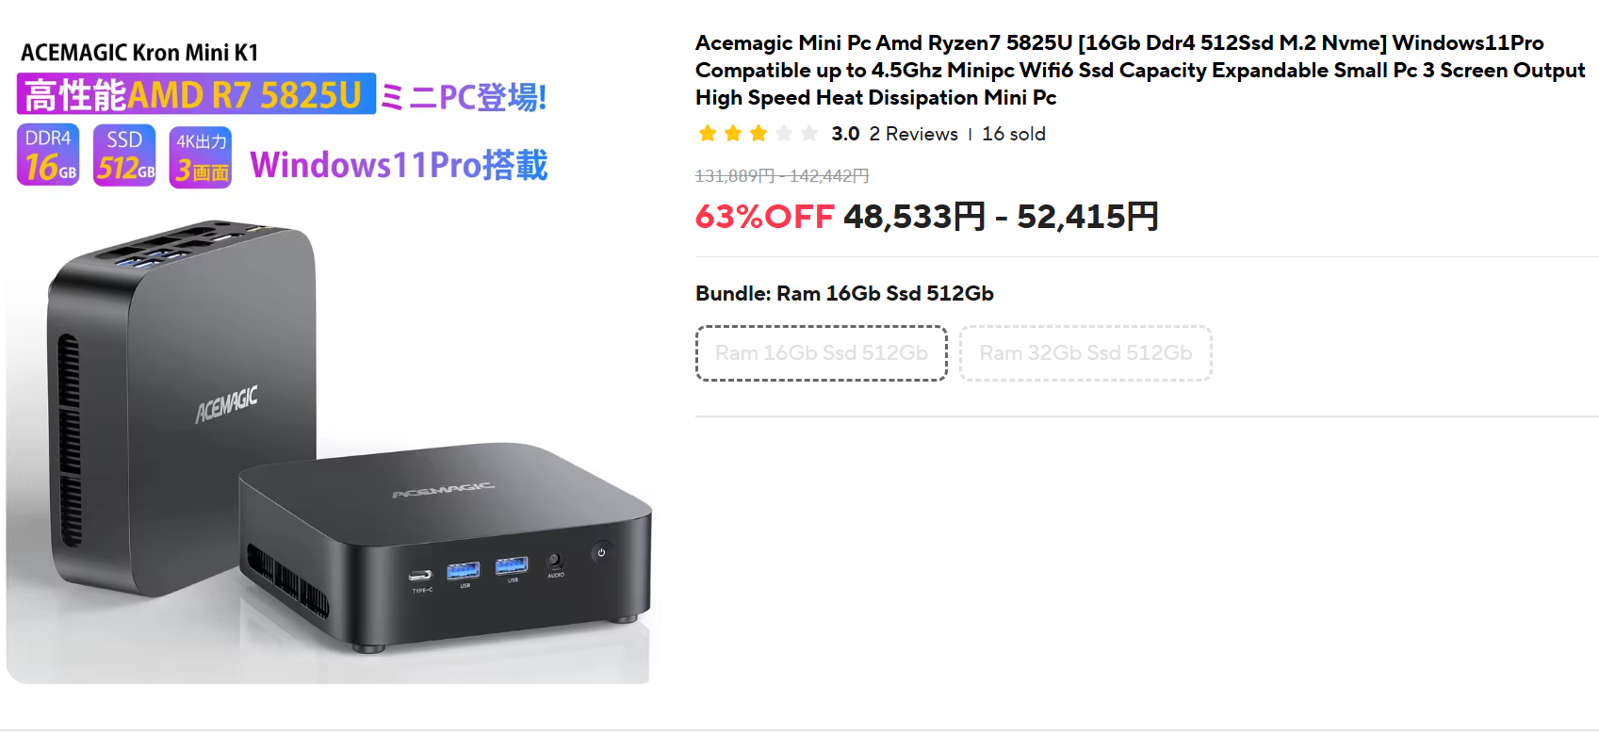Click the 63%OFF discount label

(x=764, y=217)
